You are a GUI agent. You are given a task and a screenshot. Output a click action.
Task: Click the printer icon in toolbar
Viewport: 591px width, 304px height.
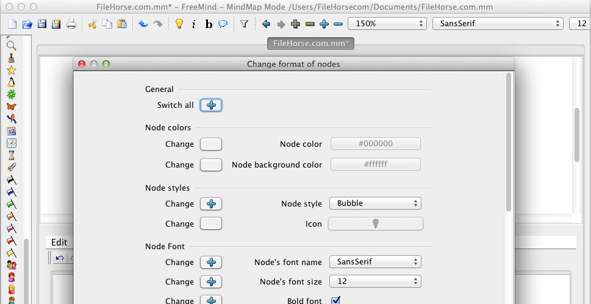point(71,24)
